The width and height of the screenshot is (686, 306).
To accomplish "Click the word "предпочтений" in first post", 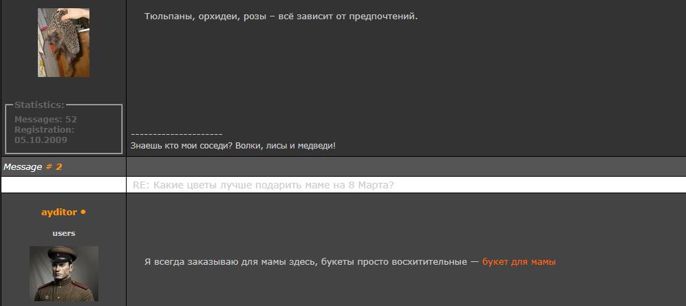I will coord(384,16).
